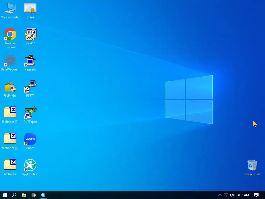265x199 pixels.
Task: Show hidden system tray icons
Action: pos(220,195)
